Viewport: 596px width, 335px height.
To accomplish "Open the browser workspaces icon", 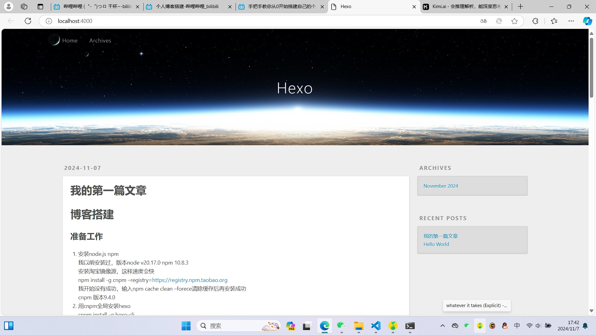I will 24,7.
